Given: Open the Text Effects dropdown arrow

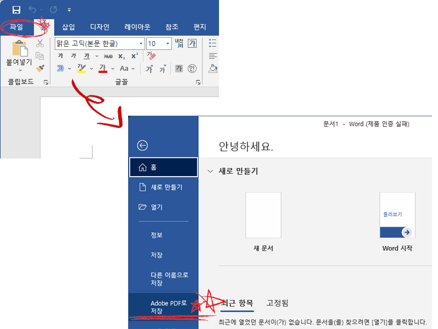Looking at the screenshot, I should 70,69.
